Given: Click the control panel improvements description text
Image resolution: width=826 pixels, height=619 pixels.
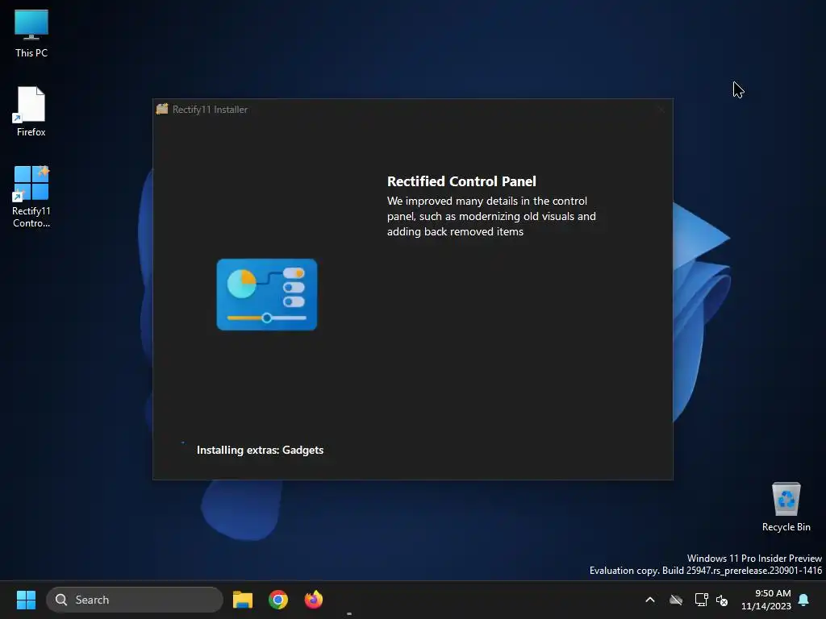Looking at the screenshot, I should tap(491, 216).
